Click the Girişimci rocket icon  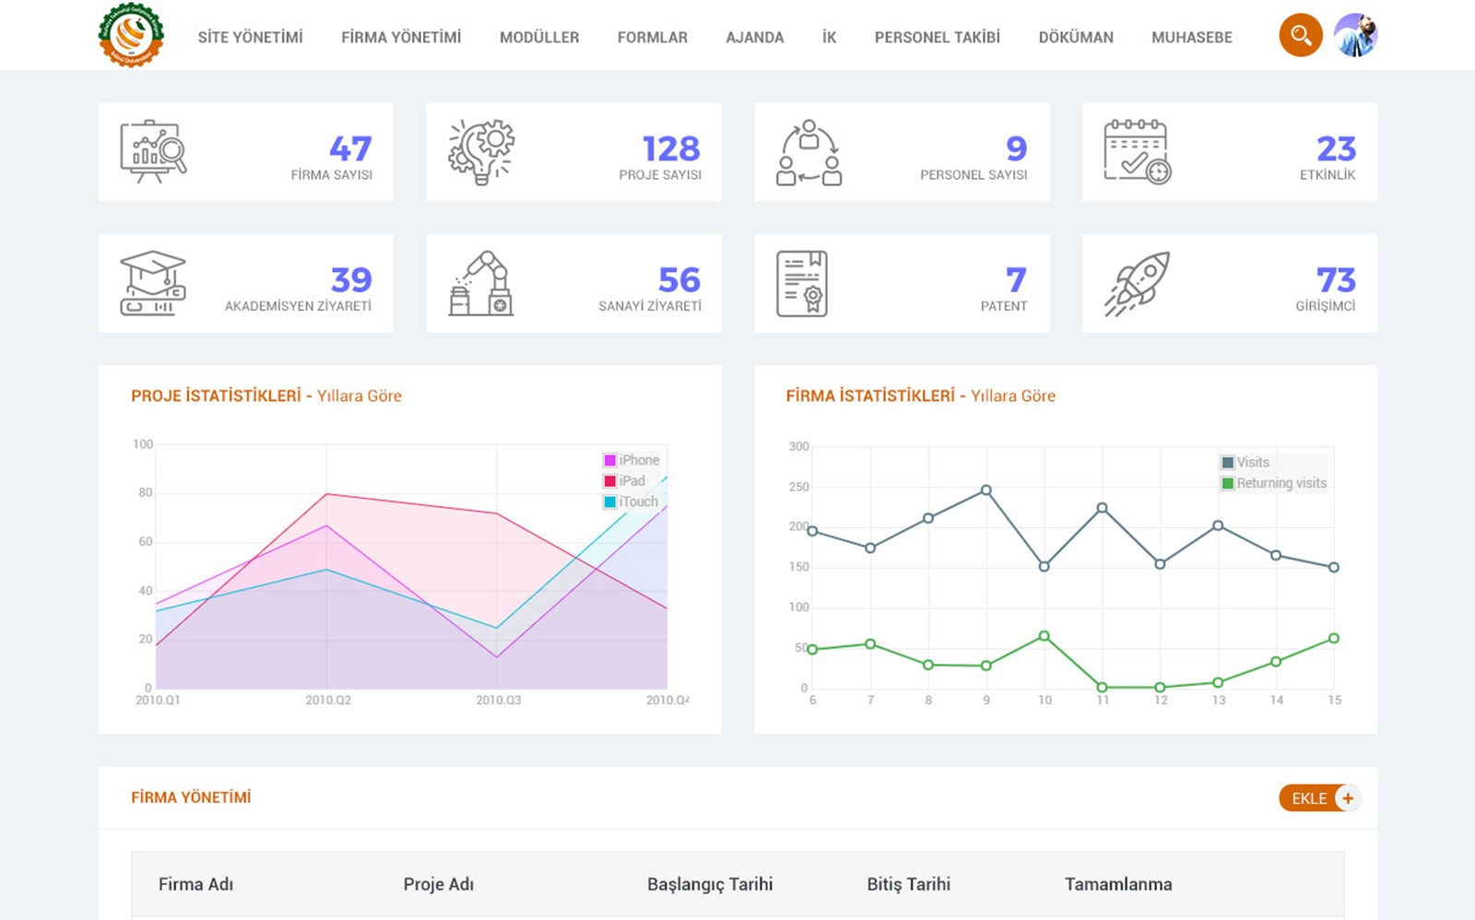(x=1137, y=283)
